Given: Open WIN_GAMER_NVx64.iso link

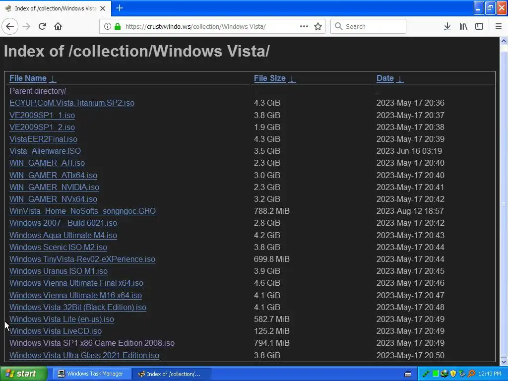Looking at the screenshot, I should [53, 199].
